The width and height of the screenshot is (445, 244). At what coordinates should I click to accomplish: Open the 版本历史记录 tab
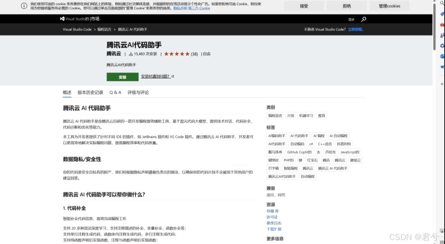tap(91, 92)
